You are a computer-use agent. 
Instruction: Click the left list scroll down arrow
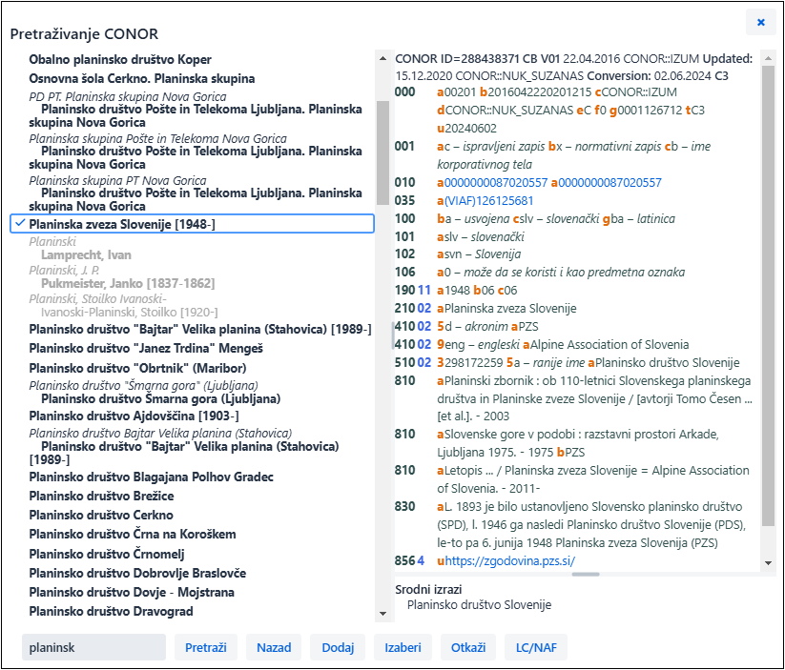(x=383, y=614)
